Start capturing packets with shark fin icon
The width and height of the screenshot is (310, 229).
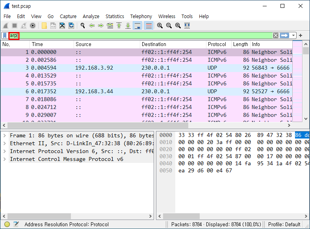coord(6,26)
